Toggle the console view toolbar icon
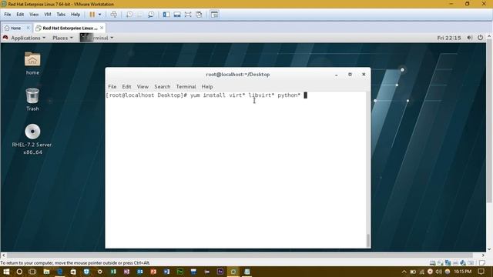The width and height of the screenshot is (493, 277). point(214,15)
